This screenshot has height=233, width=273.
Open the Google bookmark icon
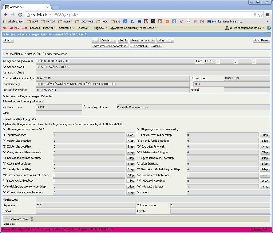[x=125, y=21]
